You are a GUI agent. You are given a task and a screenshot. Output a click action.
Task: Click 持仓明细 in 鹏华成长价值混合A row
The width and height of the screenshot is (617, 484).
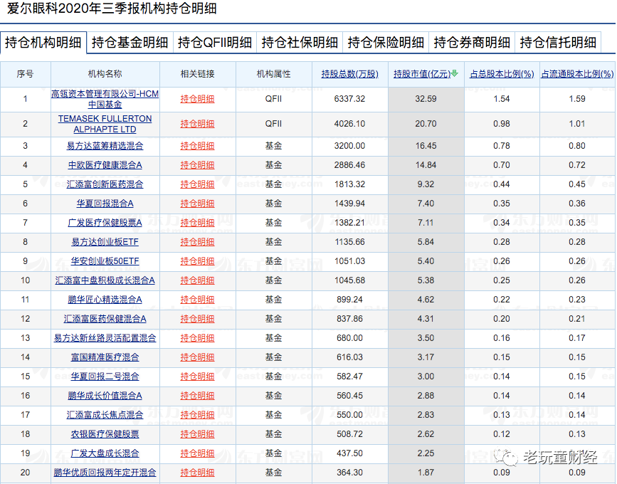coord(198,396)
